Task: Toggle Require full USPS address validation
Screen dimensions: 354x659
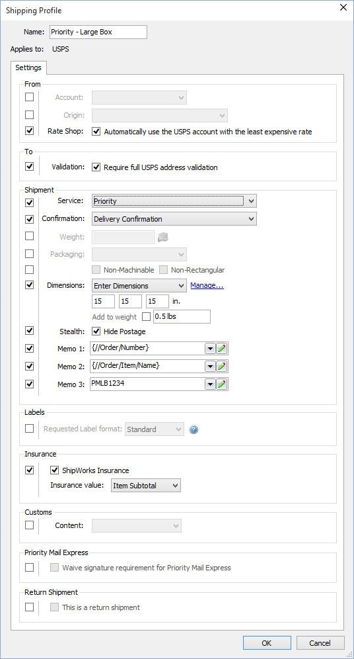Action: (96, 167)
